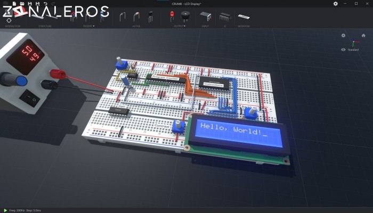Select the Program Counter chip label

coord(165,78)
